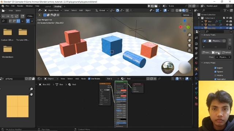234x131 pixels.
Task: Open the Modifier properties wrench tab
Action: click(196, 74)
